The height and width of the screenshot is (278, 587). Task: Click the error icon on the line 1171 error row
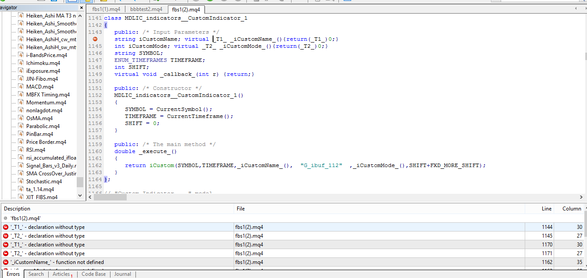click(6, 253)
